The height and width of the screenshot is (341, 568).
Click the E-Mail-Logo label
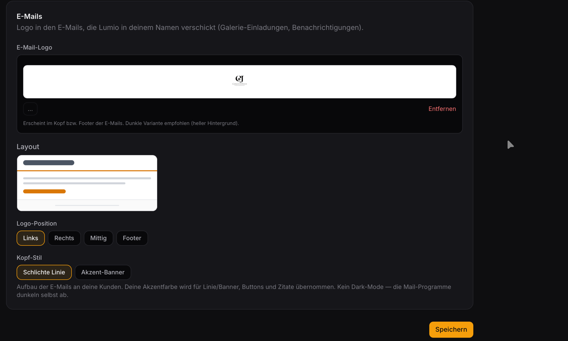(34, 47)
